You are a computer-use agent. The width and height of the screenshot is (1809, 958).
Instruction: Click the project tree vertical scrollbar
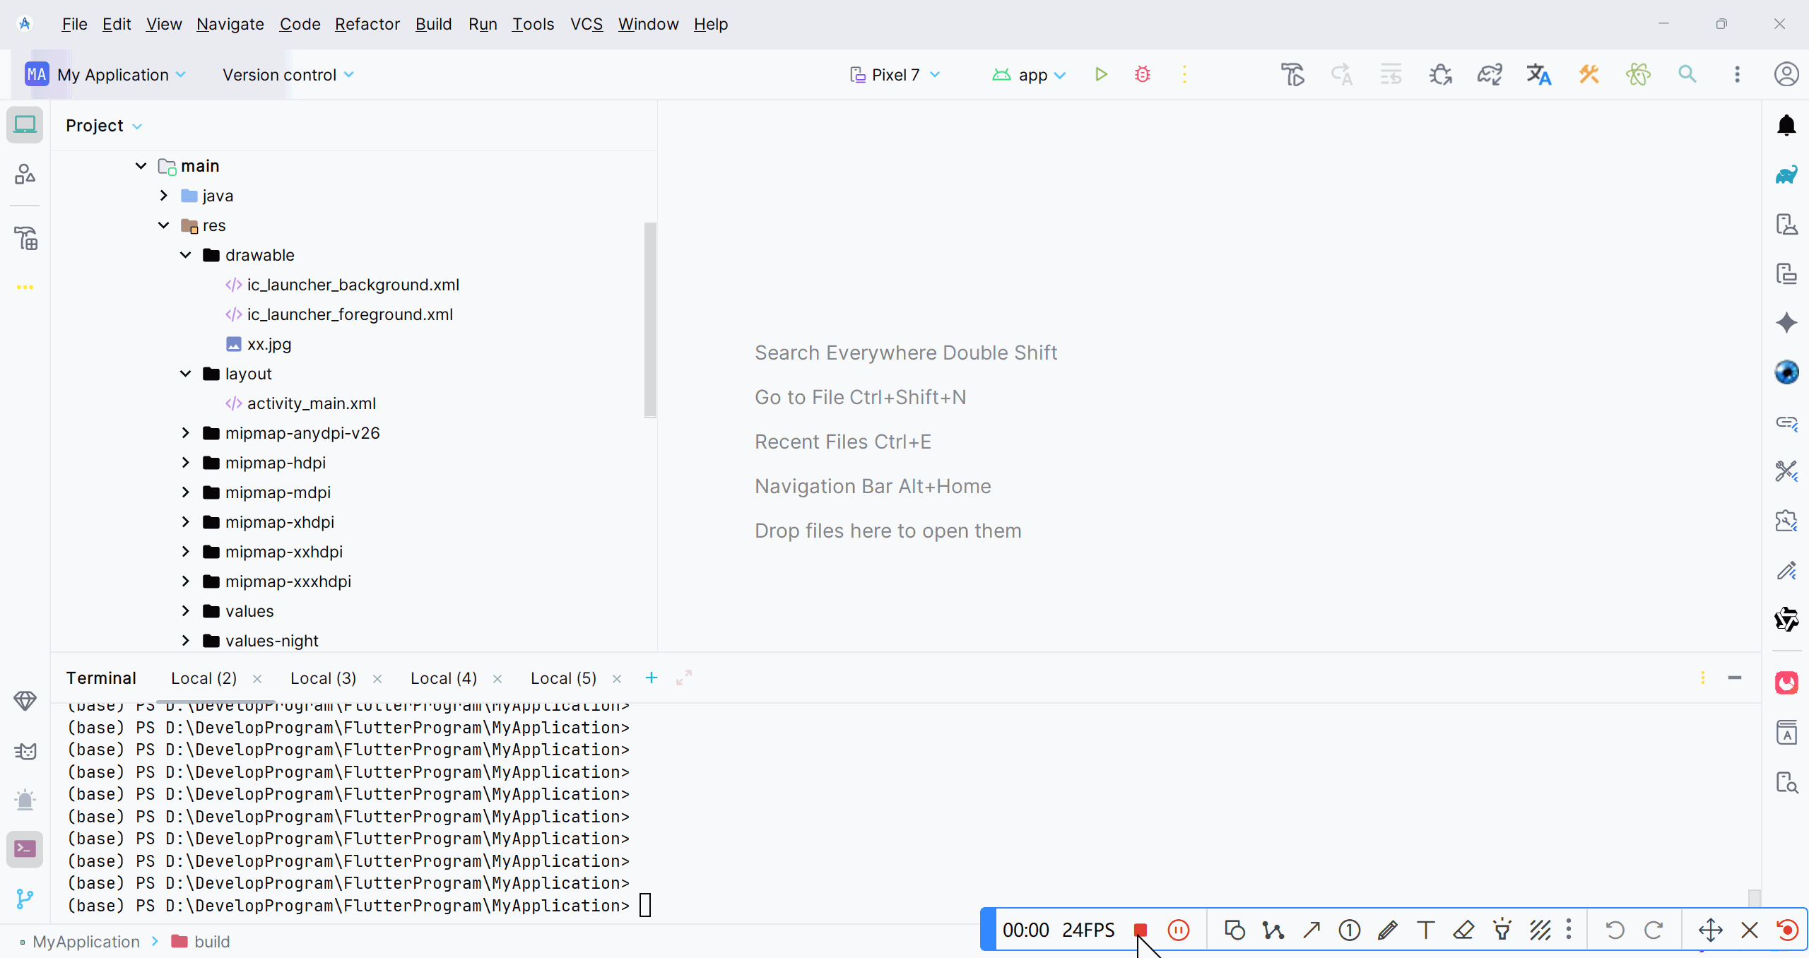point(650,319)
